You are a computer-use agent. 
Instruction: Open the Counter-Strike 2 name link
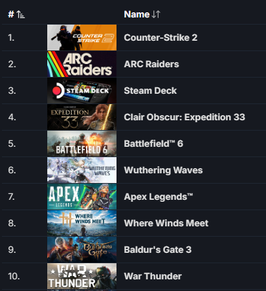161,38
